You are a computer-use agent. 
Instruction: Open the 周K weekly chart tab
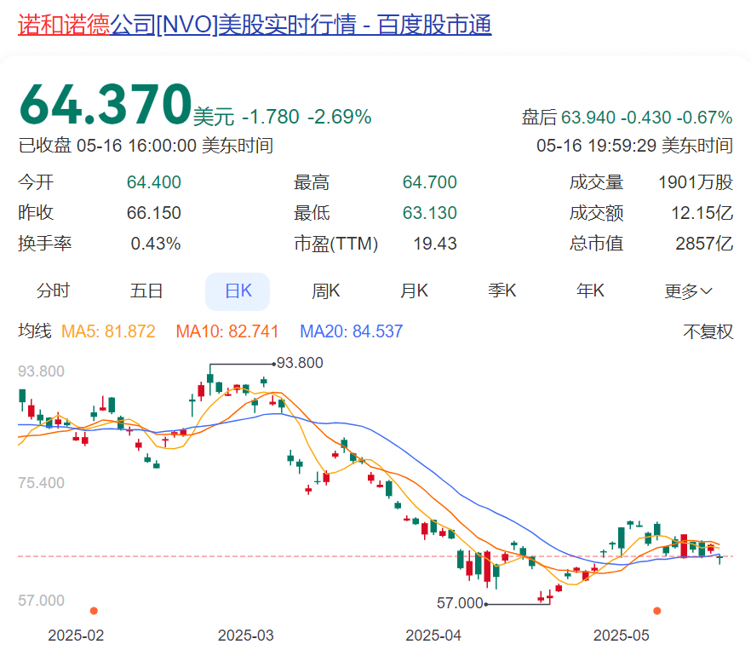pos(326,291)
